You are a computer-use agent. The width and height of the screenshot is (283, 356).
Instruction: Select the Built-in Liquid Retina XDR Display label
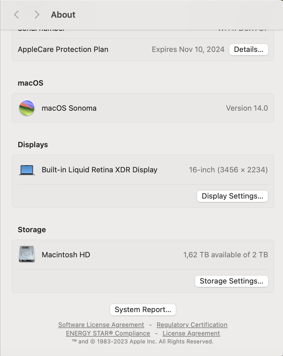pos(100,170)
